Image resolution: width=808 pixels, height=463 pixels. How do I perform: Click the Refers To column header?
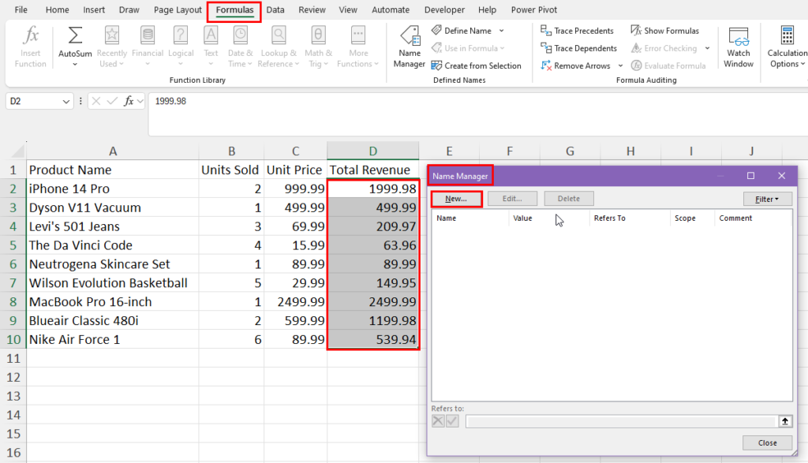pyautogui.click(x=630, y=218)
